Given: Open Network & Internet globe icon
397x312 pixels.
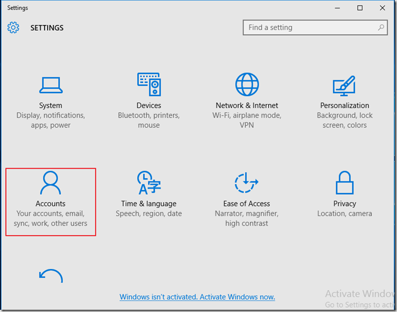Looking at the screenshot, I should click(246, 85).
